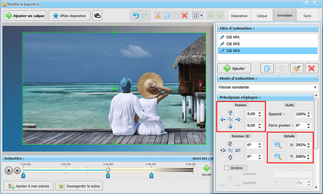Screen dimensions: 323x194
Task: Click timeline keyframe marker 2
Action: point(108,175)
